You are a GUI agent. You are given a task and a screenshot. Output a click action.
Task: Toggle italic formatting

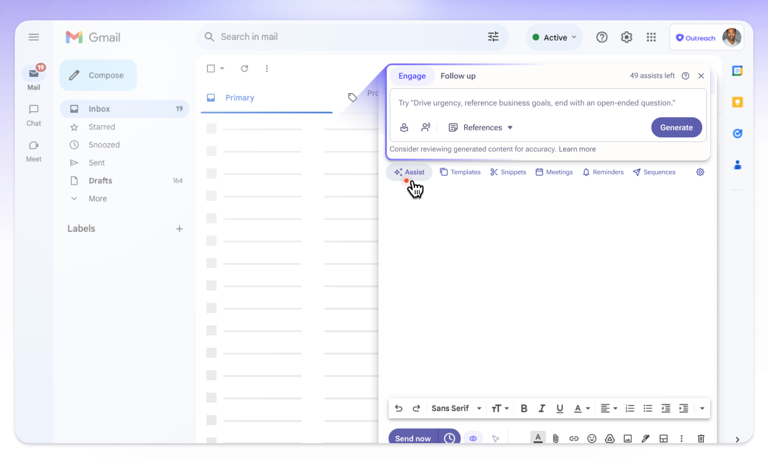coord(542,408)
